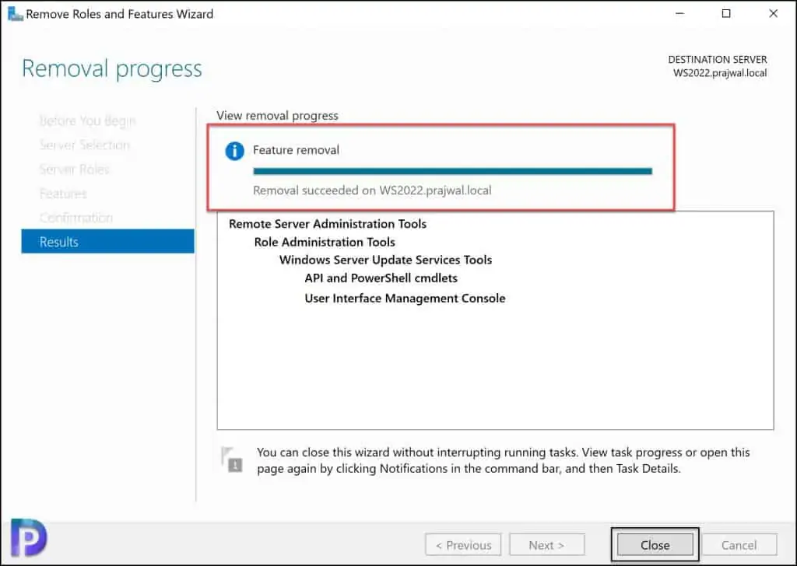The image size is (797, 566).
Task: Click the Removal progress page title
Action: coord(112,69)
